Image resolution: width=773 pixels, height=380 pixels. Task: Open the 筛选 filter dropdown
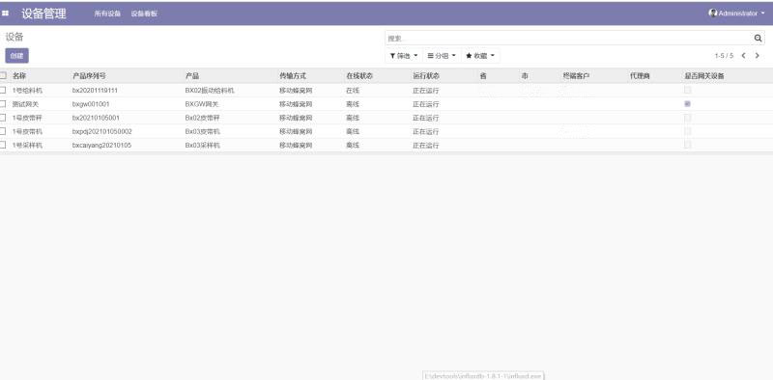point(404,56)
